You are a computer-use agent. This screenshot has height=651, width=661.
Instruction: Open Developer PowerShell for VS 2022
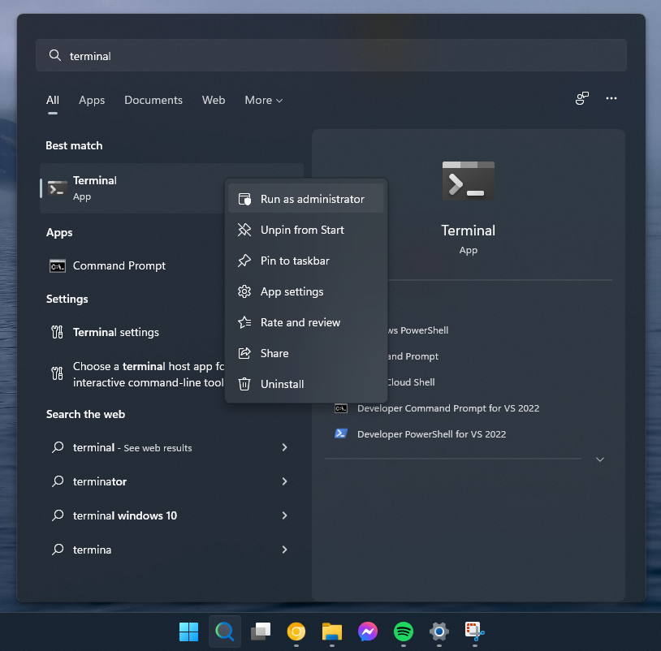point(430,434)
